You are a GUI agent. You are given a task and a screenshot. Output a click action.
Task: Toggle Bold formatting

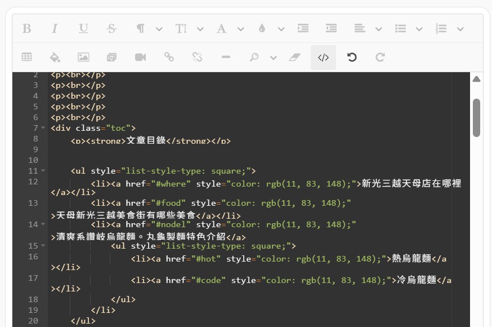(26, 29)
